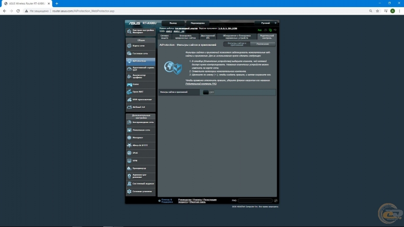Switch to the Two-Way IPS tab
404x227 pixels.
(x=208, y=37)
